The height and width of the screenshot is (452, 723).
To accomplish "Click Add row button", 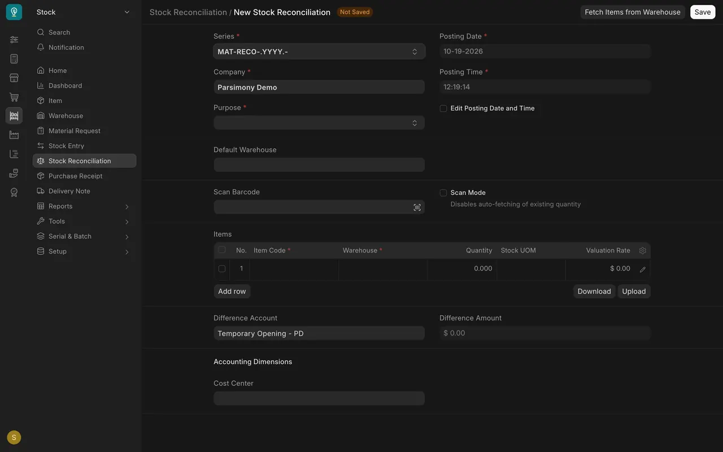I will pyautogui.click(x=232, y=291).
